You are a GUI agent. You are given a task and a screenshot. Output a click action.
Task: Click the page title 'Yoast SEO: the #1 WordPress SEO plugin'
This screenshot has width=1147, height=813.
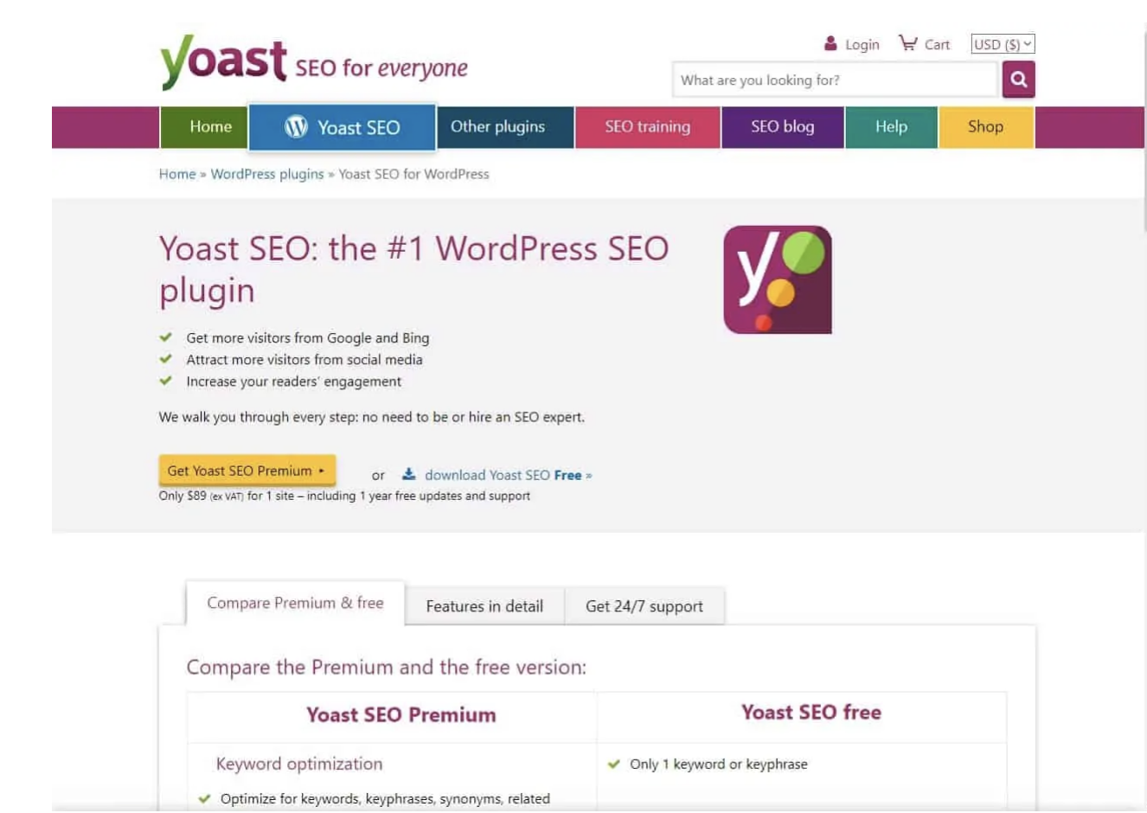click(414, 269)
